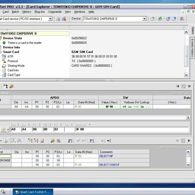195x195 pixels.
Task: Go to last record in history panel
Action: (x=190, y=86)
